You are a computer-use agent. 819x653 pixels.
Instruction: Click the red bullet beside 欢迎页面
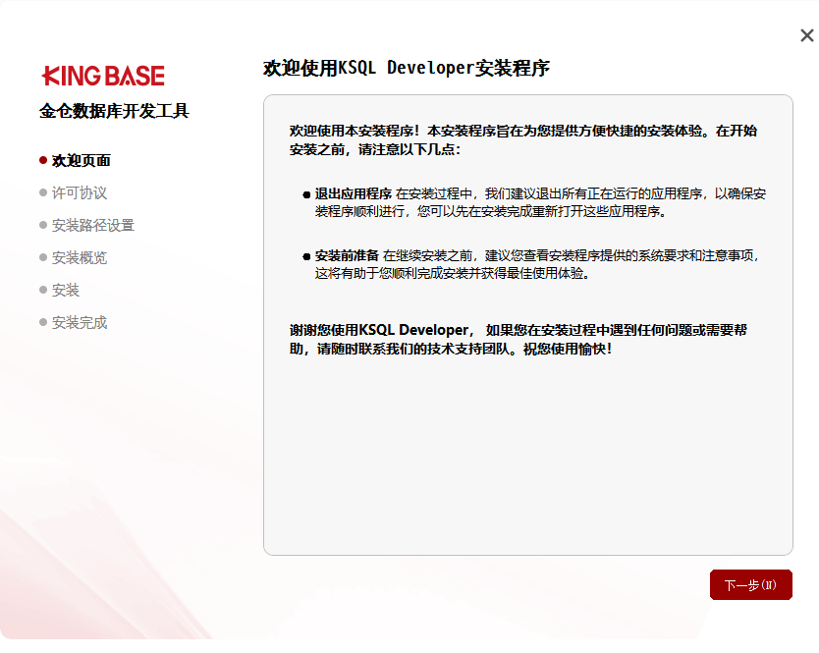point(43,160)
